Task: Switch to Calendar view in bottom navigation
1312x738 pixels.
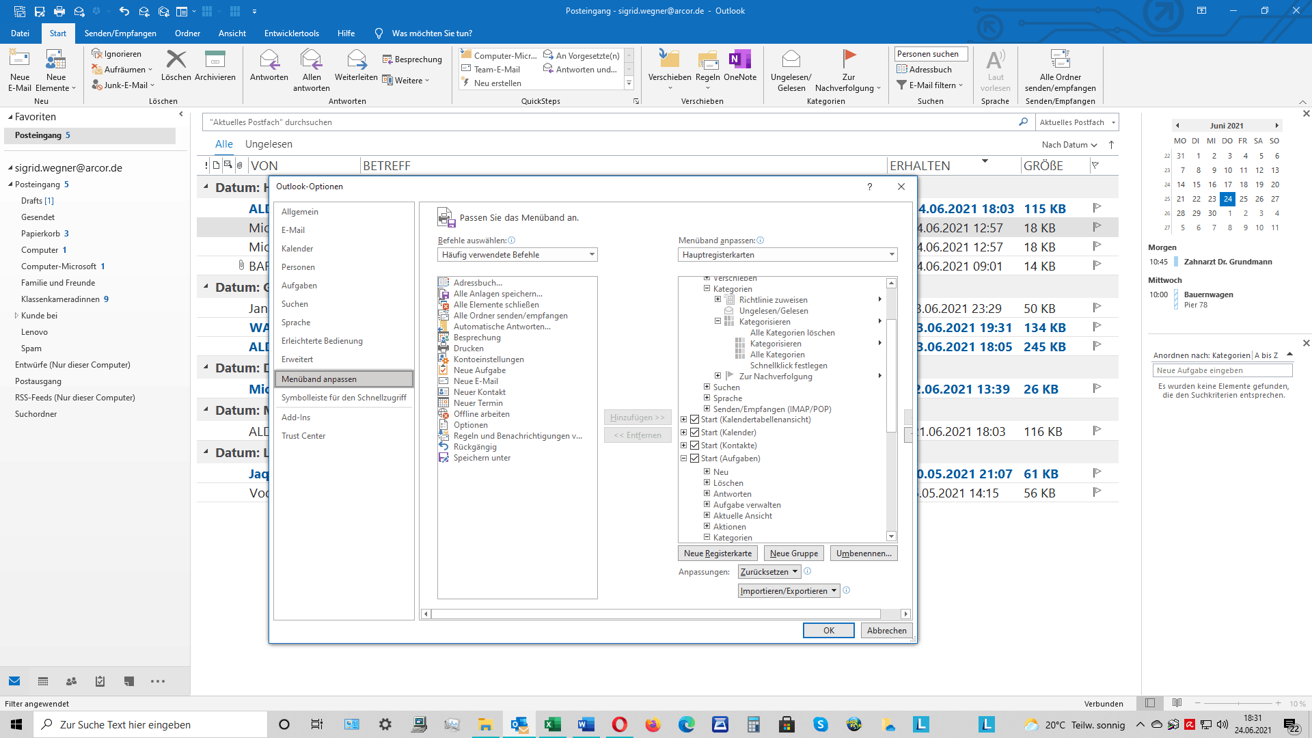Action: coord(43,681)
